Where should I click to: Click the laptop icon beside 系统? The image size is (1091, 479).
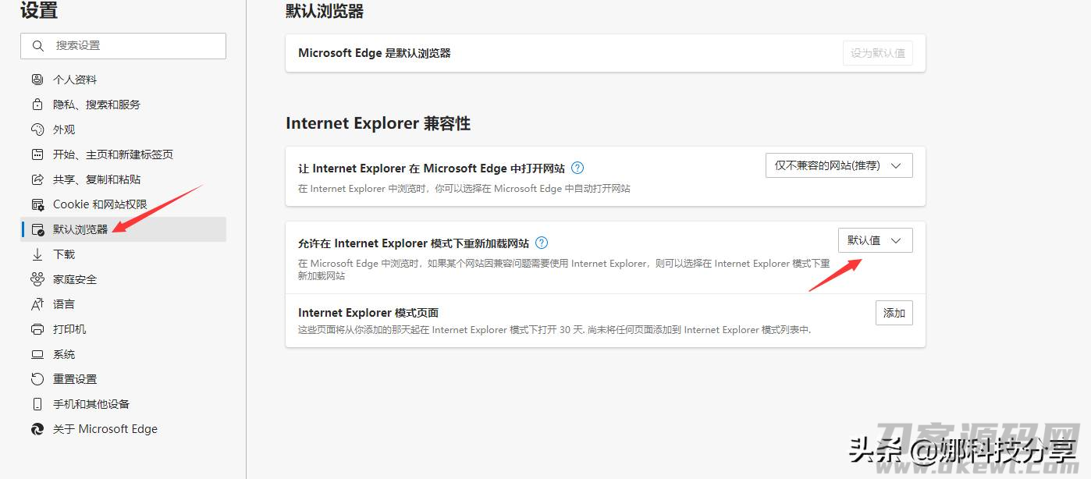[x=37, y=354]
